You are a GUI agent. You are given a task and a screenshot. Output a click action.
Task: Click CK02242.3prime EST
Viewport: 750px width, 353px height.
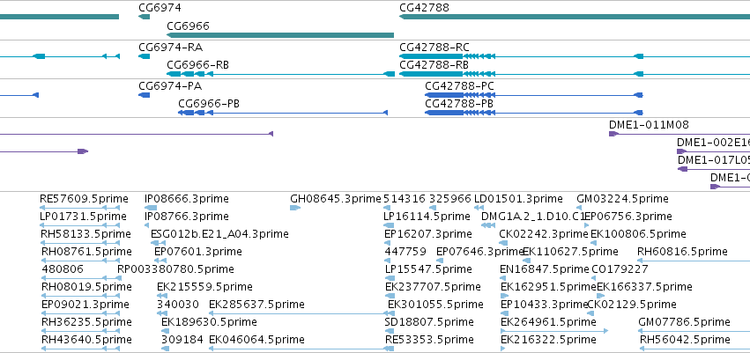point(544,234)
